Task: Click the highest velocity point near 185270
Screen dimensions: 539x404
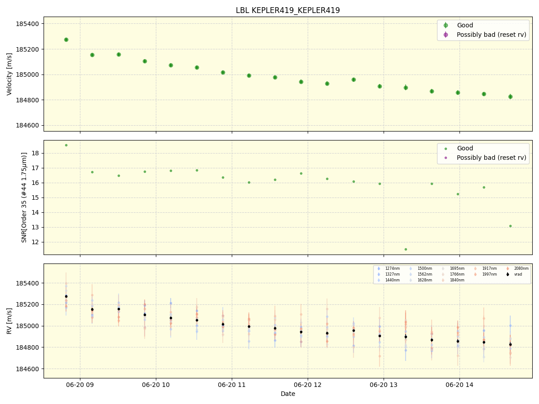Action: 66,40
